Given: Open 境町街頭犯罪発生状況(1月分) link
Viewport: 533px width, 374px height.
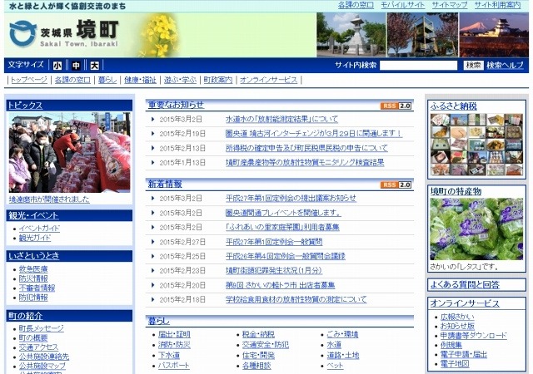Looking at the screenshot, I should 274,270.
